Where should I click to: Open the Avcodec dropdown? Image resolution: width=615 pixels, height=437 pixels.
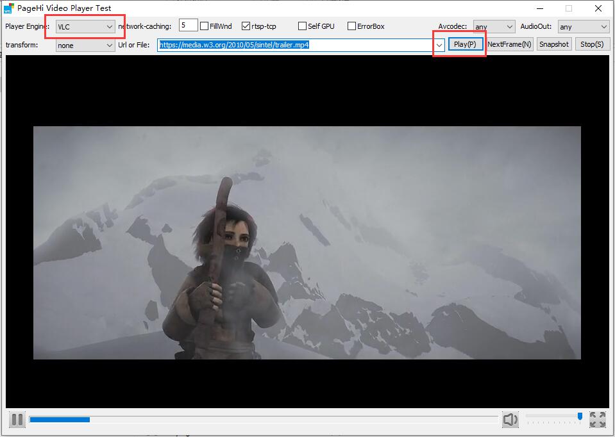click(494, 27)
